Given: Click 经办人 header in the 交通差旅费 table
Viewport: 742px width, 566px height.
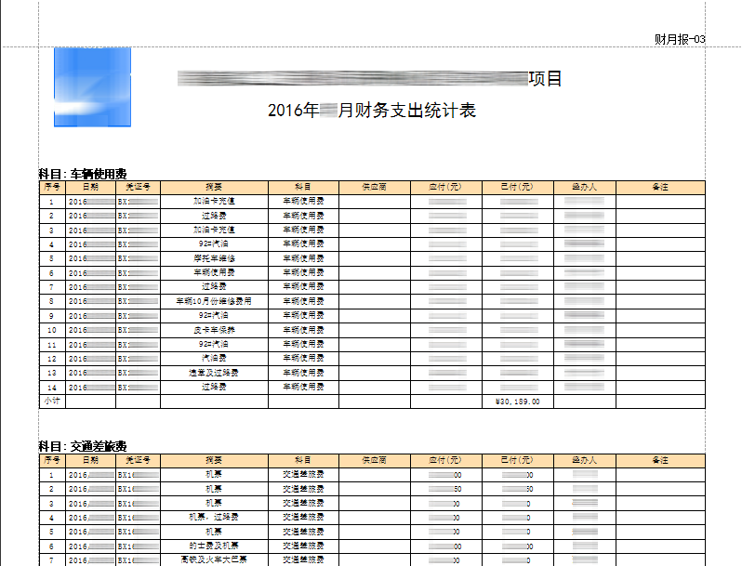Looking at the screenshot, I should pos(585,461).
